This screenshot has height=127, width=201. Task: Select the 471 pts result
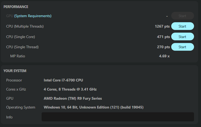[x=163, y=37]
